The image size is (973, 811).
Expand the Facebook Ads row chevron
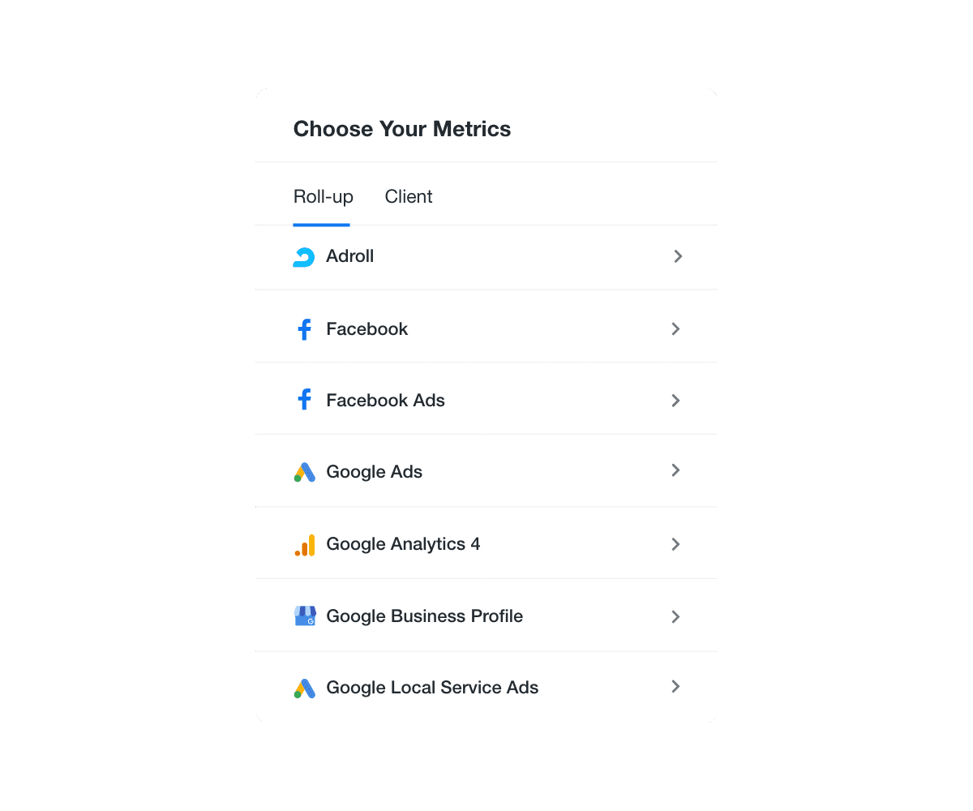click(x=675, y=400)
